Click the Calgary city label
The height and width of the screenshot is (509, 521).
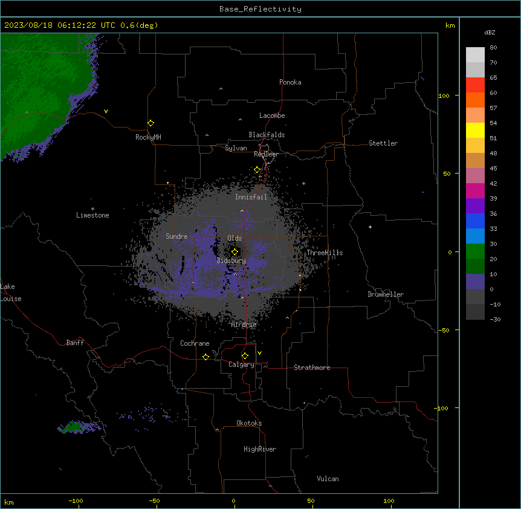click(241, 365)
